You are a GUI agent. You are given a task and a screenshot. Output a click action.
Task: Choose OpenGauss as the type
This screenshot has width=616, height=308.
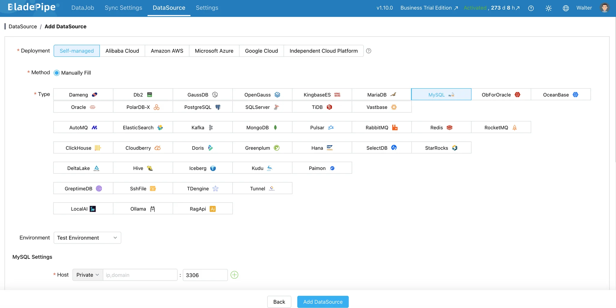click(262, 95)
